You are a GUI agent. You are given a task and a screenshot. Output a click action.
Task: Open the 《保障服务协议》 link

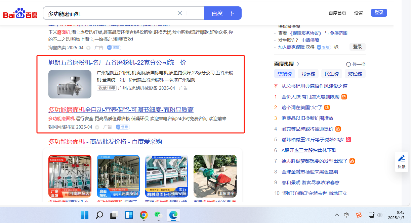306,33
